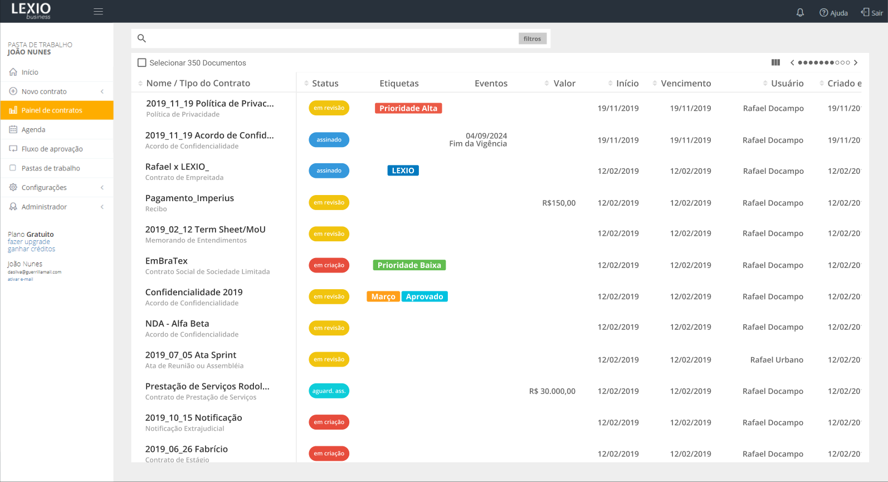Go to previous page arrow

coord(792,62)
